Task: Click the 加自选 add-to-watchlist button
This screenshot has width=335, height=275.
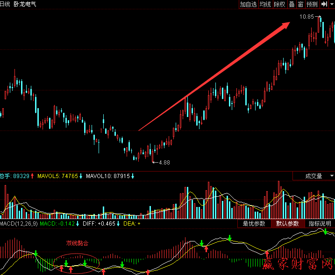Action: click(x=248, y=4)
